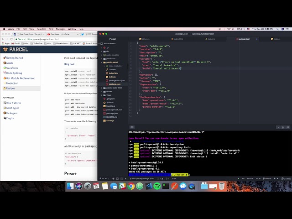
Task: Open Spotify from the dock
Action: (x=157, y=186)
